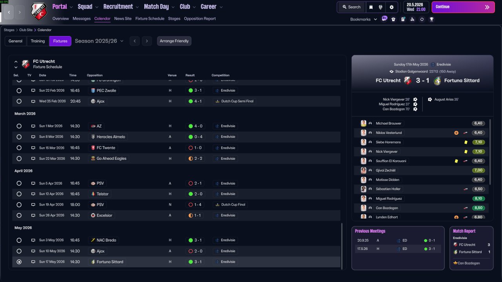Click the Eredivisie logo in the match date line
The width and height of the screenshot is (502, 282).
[x=433, y=65]
